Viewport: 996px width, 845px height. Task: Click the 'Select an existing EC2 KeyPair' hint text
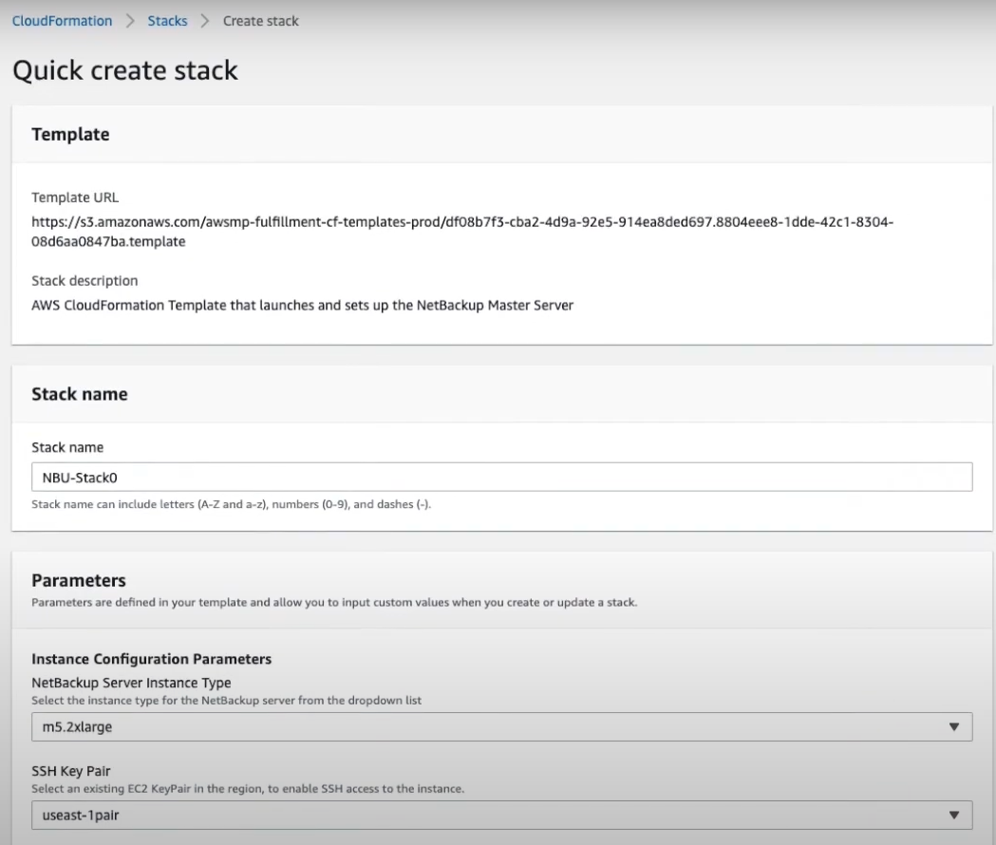[248, 788]
